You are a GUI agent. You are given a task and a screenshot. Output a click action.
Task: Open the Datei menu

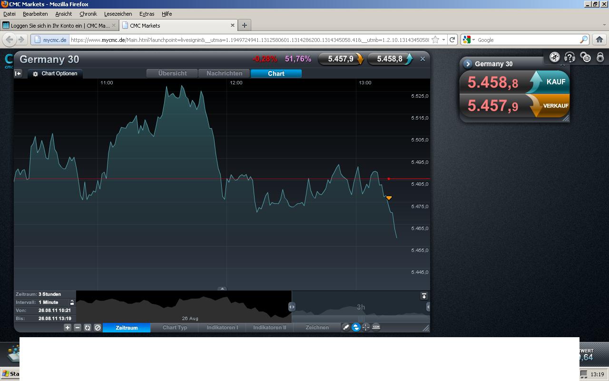[x=10, y=14]
